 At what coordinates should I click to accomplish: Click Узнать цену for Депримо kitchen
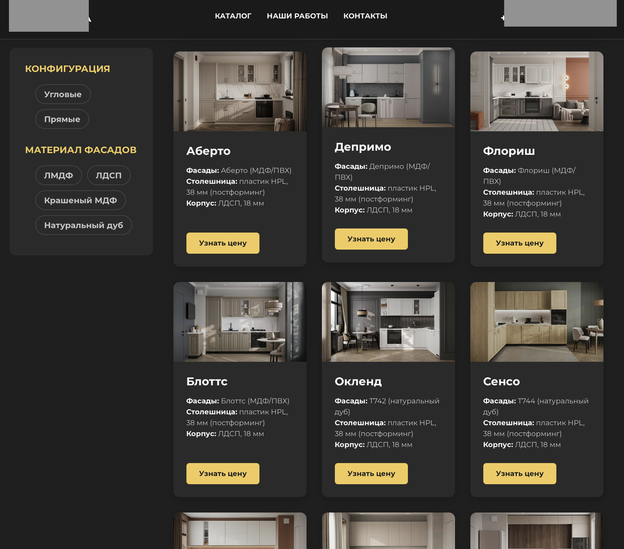371,239
